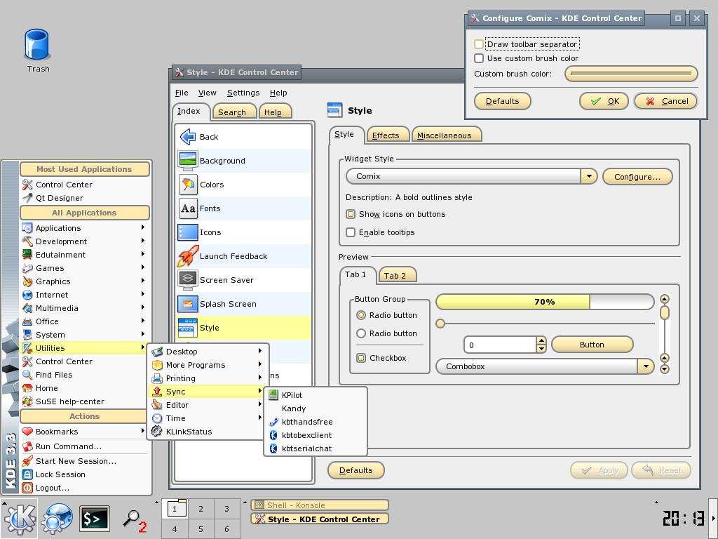Click Defaults button in the Style window
The height and width of the screenshot is (539, 718).
pos(355,470)
